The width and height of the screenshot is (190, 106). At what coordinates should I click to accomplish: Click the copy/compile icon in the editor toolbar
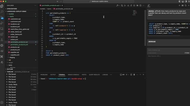coord(122,5)
